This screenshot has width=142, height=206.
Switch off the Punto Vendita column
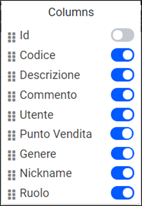pos(122,134)
